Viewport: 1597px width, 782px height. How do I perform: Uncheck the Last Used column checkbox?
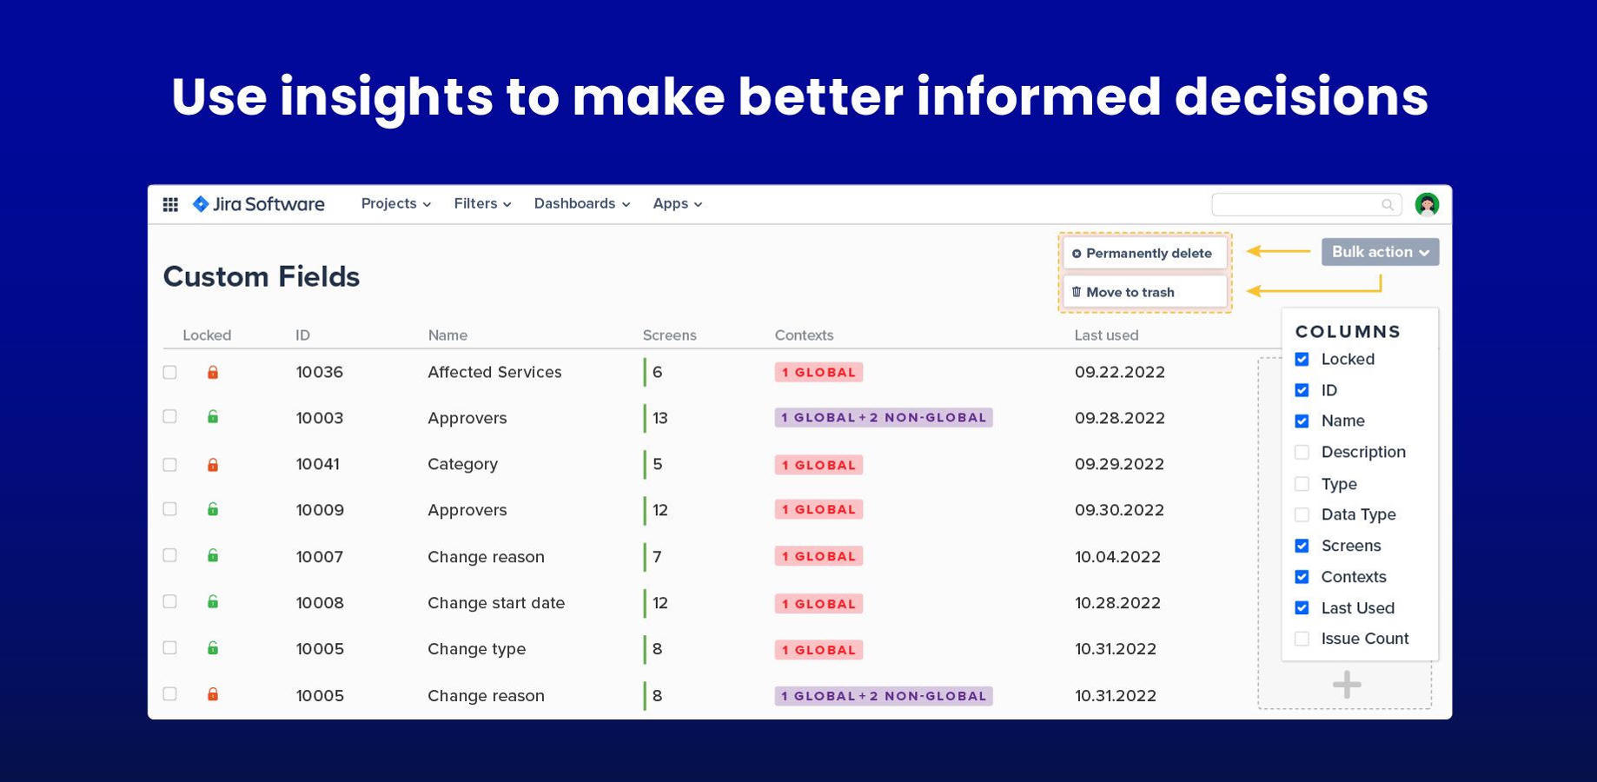point(1302,608)
